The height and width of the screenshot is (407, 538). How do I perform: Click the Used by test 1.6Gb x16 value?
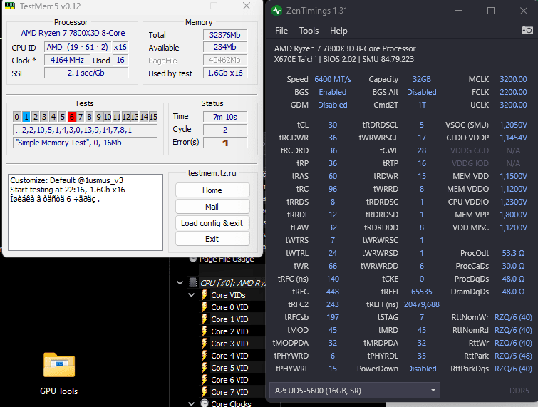click(x=225, y=73)
